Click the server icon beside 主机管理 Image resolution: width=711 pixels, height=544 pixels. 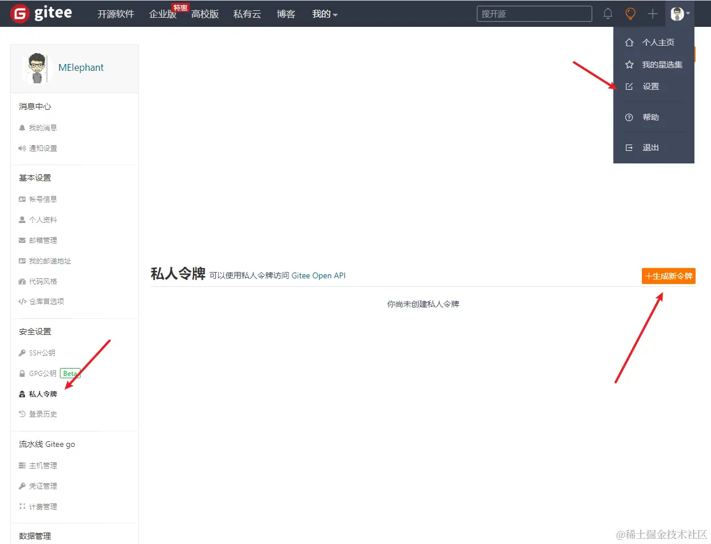[x=22, y=466]
